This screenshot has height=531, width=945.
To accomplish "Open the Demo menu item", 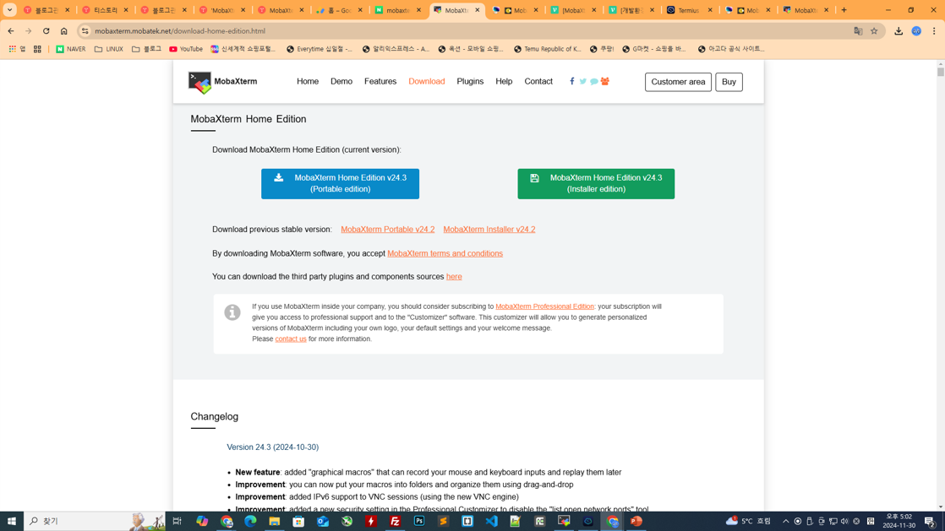I will pyautogui.click(x=341, y=81).
